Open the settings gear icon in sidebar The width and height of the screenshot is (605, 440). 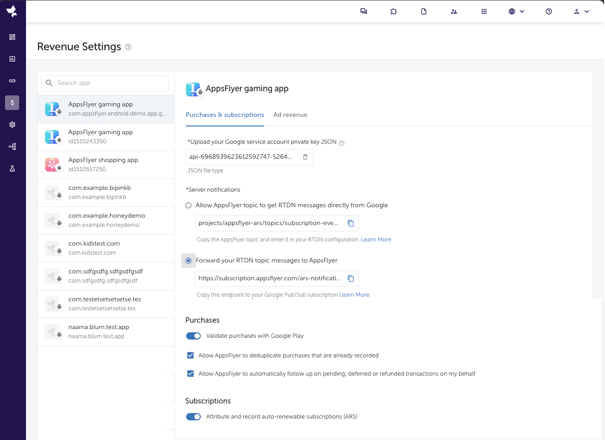[x=12, y=125]
